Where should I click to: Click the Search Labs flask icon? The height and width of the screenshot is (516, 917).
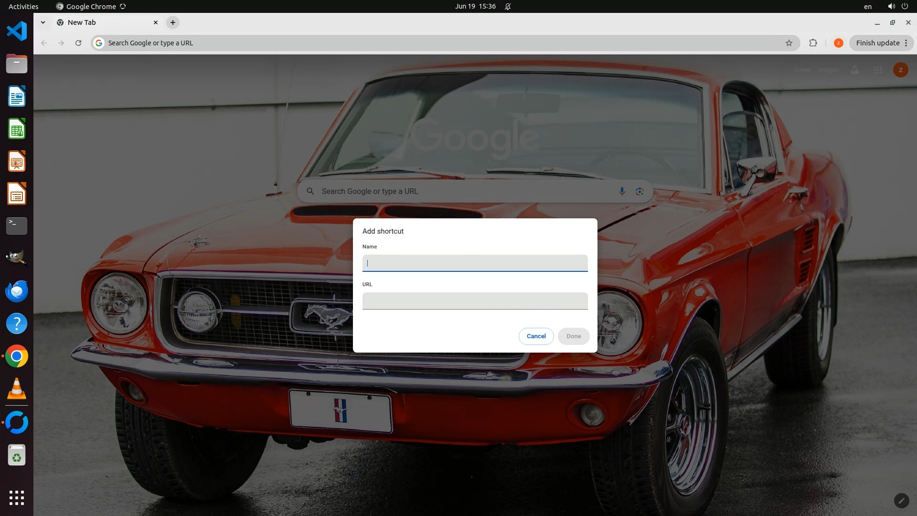click(x=854, y=70)
